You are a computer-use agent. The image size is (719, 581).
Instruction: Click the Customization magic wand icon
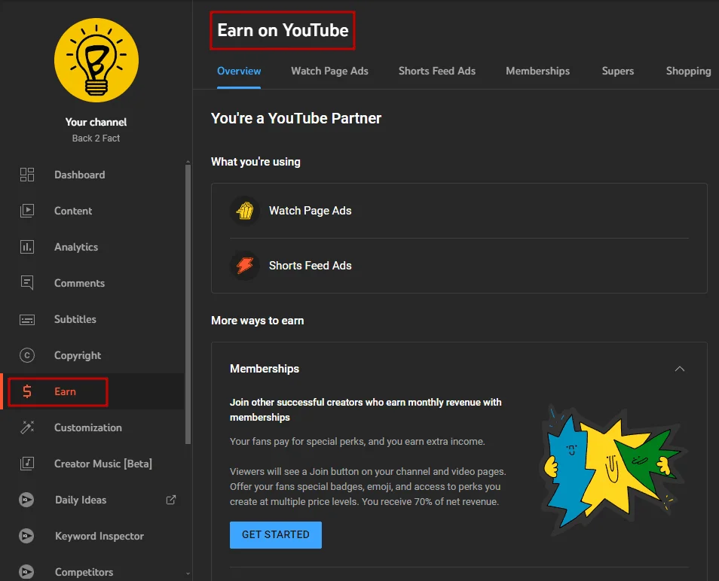click(x=27, y=427)
